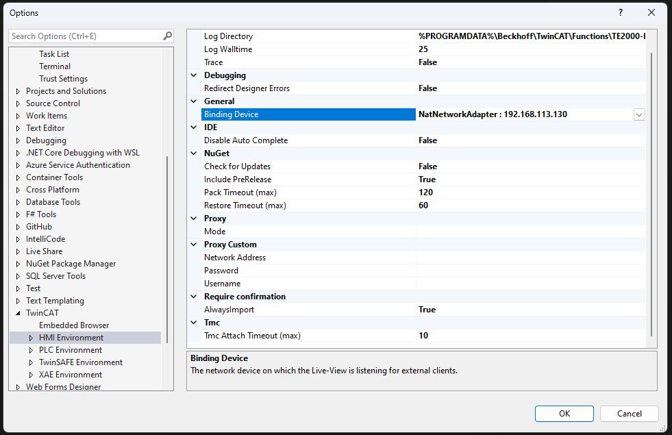
Task: Collapse the Proxy Custom category
Action: [194, 245]
